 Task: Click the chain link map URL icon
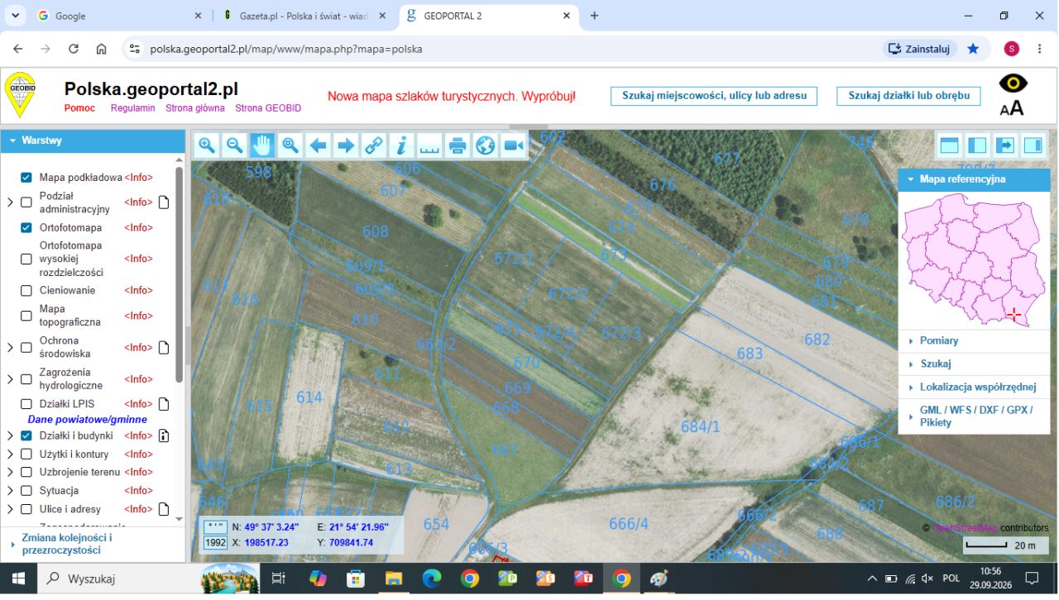pos(374,145)
